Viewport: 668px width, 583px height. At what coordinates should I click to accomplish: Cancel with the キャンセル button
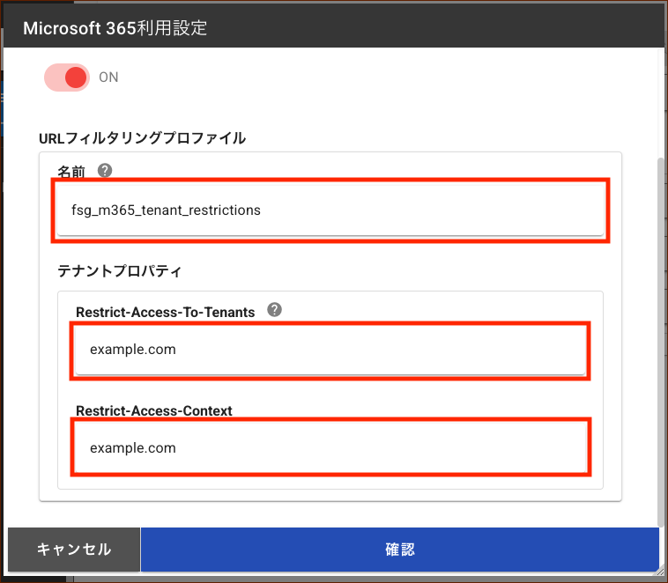point(74,550)
